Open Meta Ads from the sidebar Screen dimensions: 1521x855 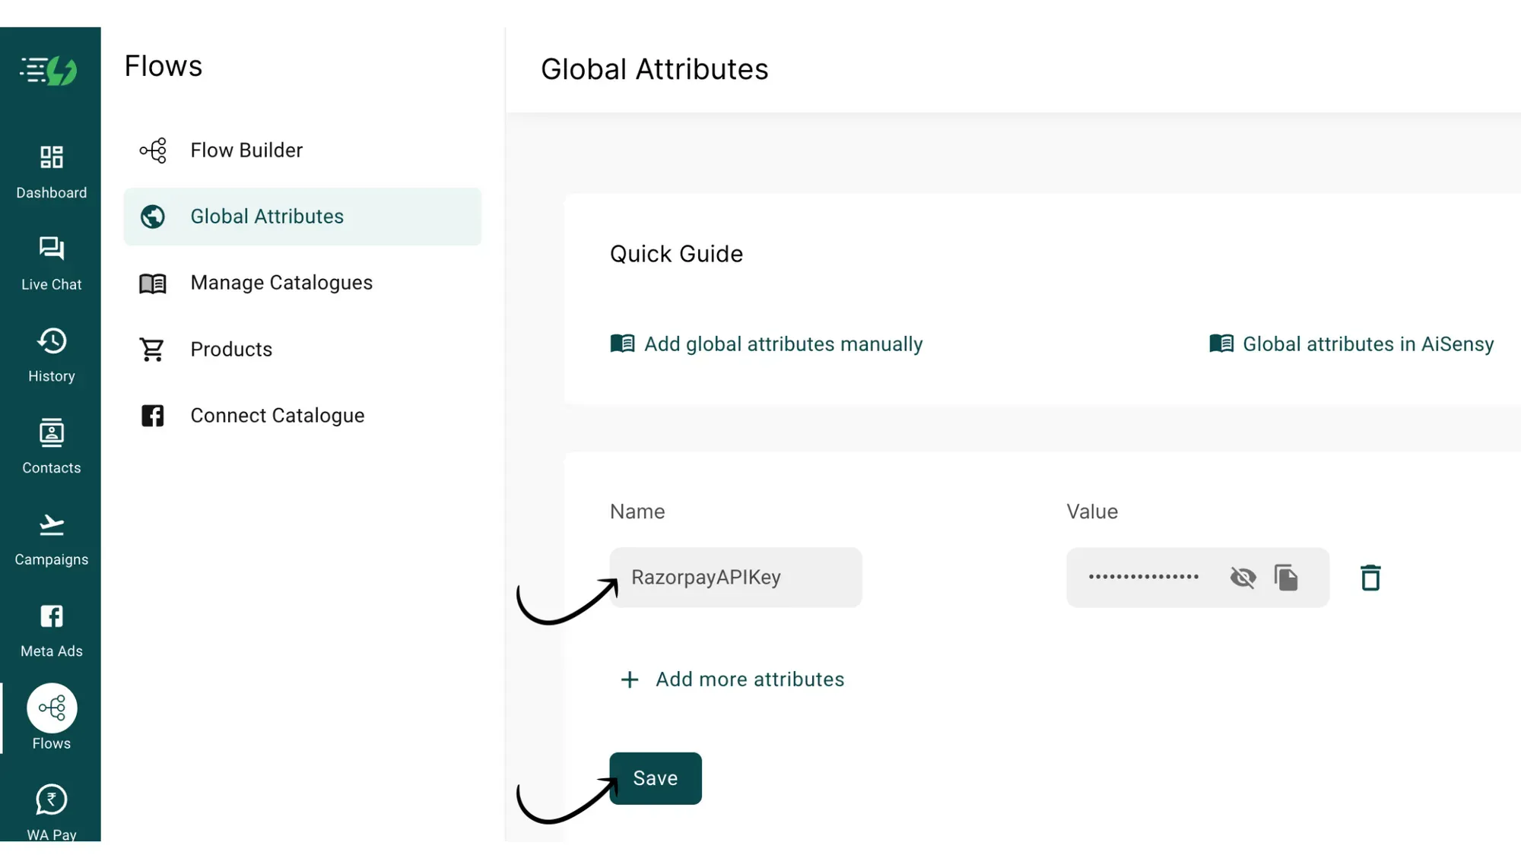(x=51, y=629)
